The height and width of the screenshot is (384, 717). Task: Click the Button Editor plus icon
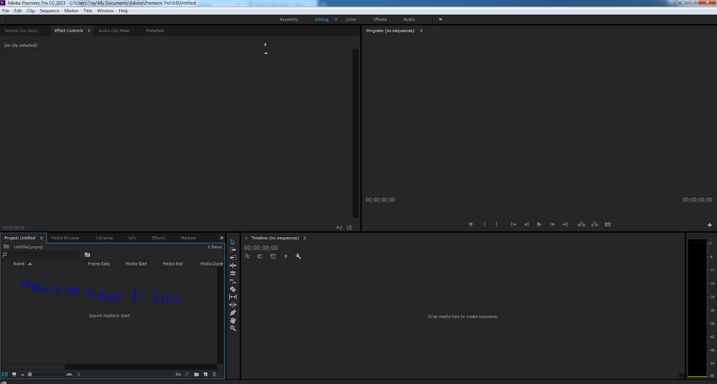coord(709,225)
